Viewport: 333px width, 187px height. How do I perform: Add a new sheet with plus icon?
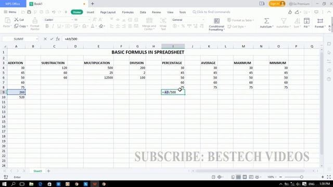pyautogui.click(x=48, y=171)
